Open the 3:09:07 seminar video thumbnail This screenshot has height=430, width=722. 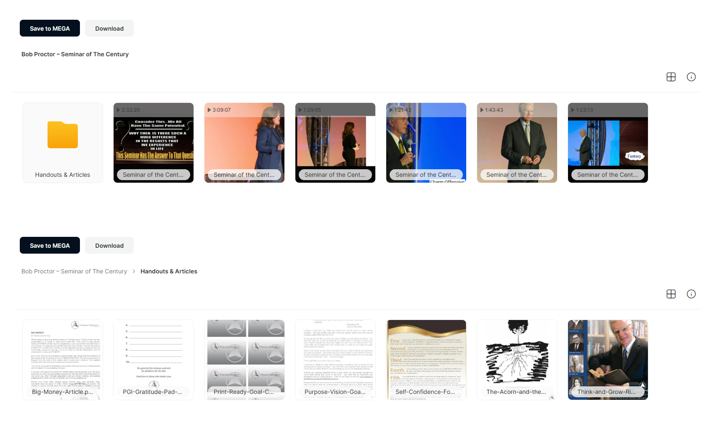[244, 143]
